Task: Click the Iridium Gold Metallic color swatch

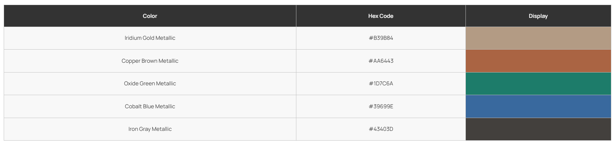Action: [x=538, y=38]
